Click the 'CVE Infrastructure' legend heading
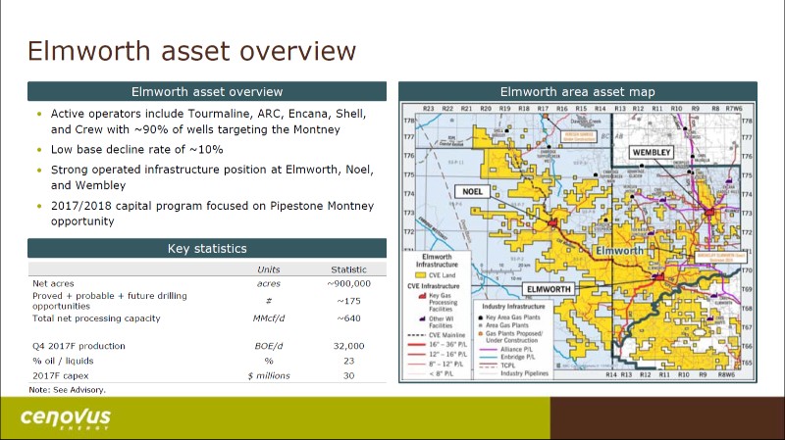785x440 pixels. pyautogui.click(x=433, y=286)
